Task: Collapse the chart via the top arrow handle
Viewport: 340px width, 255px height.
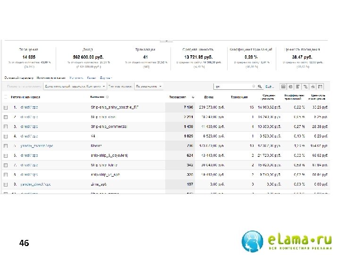Action: pos(166,41)
